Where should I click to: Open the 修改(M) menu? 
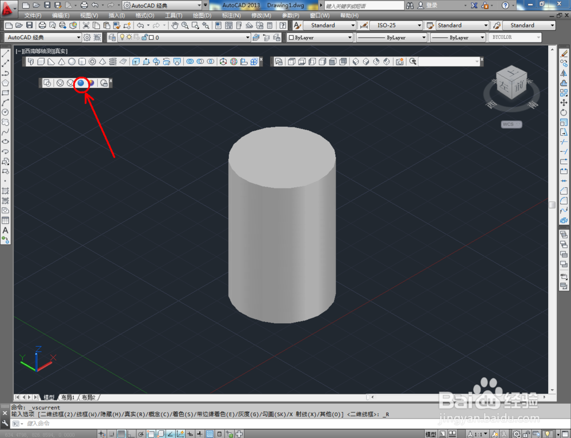(x=261, y=15)
